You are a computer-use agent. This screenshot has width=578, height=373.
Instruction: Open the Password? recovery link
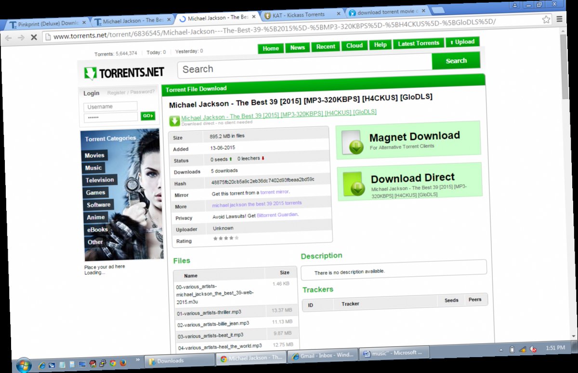point(143,91)
